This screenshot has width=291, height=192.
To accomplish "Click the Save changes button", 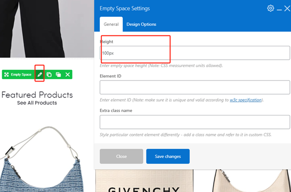I will coord(168,156).
